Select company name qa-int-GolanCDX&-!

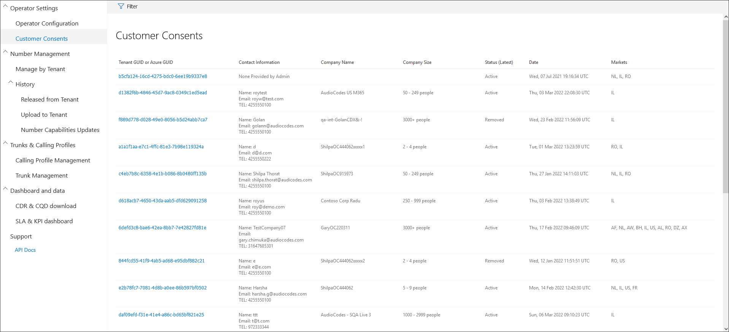click(x=341, y=120)
